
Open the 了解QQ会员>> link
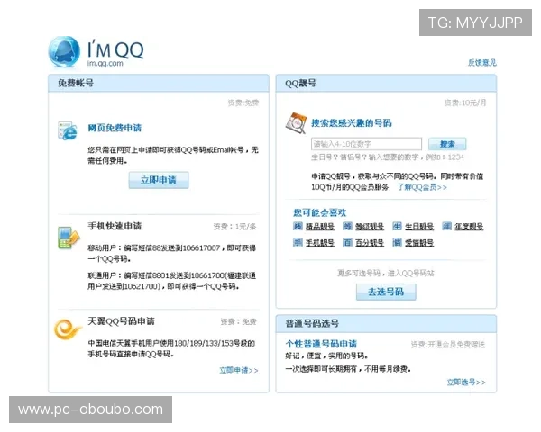[422, 187]
